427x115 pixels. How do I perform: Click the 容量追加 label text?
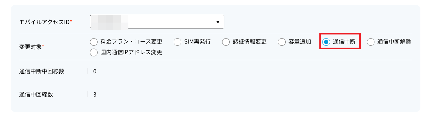pos(300,42)
